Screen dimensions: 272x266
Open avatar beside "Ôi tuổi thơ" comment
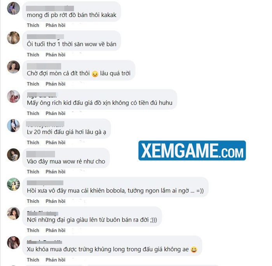pos(13,38)
